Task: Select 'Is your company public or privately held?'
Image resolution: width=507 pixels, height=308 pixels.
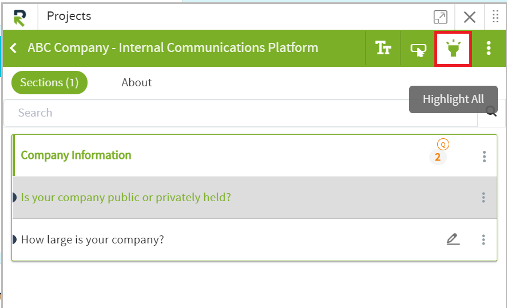Action: [126, 197]
